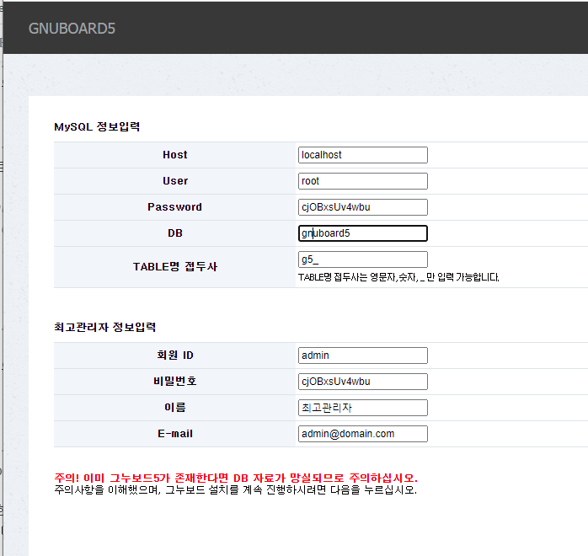Click the MySQL 정보입력 section heading
The width and height of the screenshot is (588, 556).
point(97,126)
